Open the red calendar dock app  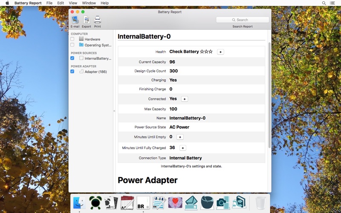(x=127, y=203)
